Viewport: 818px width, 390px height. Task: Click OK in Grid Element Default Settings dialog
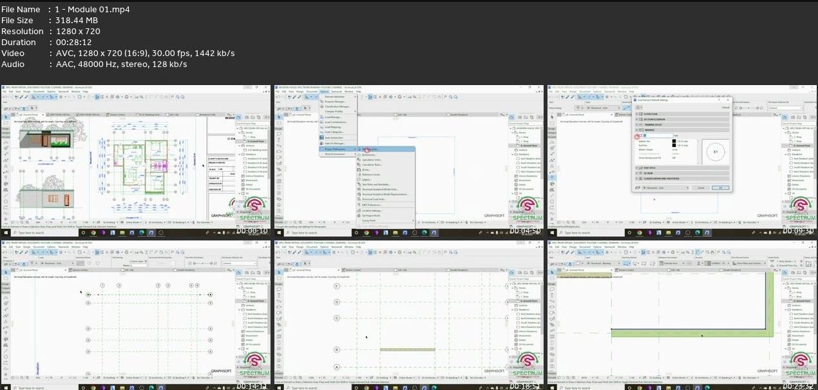[720, 188]
